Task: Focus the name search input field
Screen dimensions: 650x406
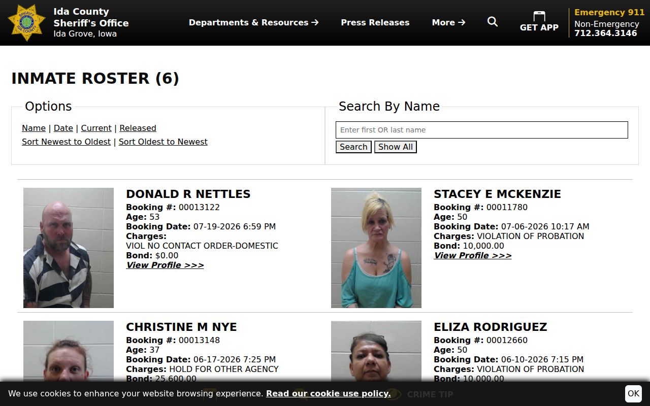Action: tap(482, 130)
